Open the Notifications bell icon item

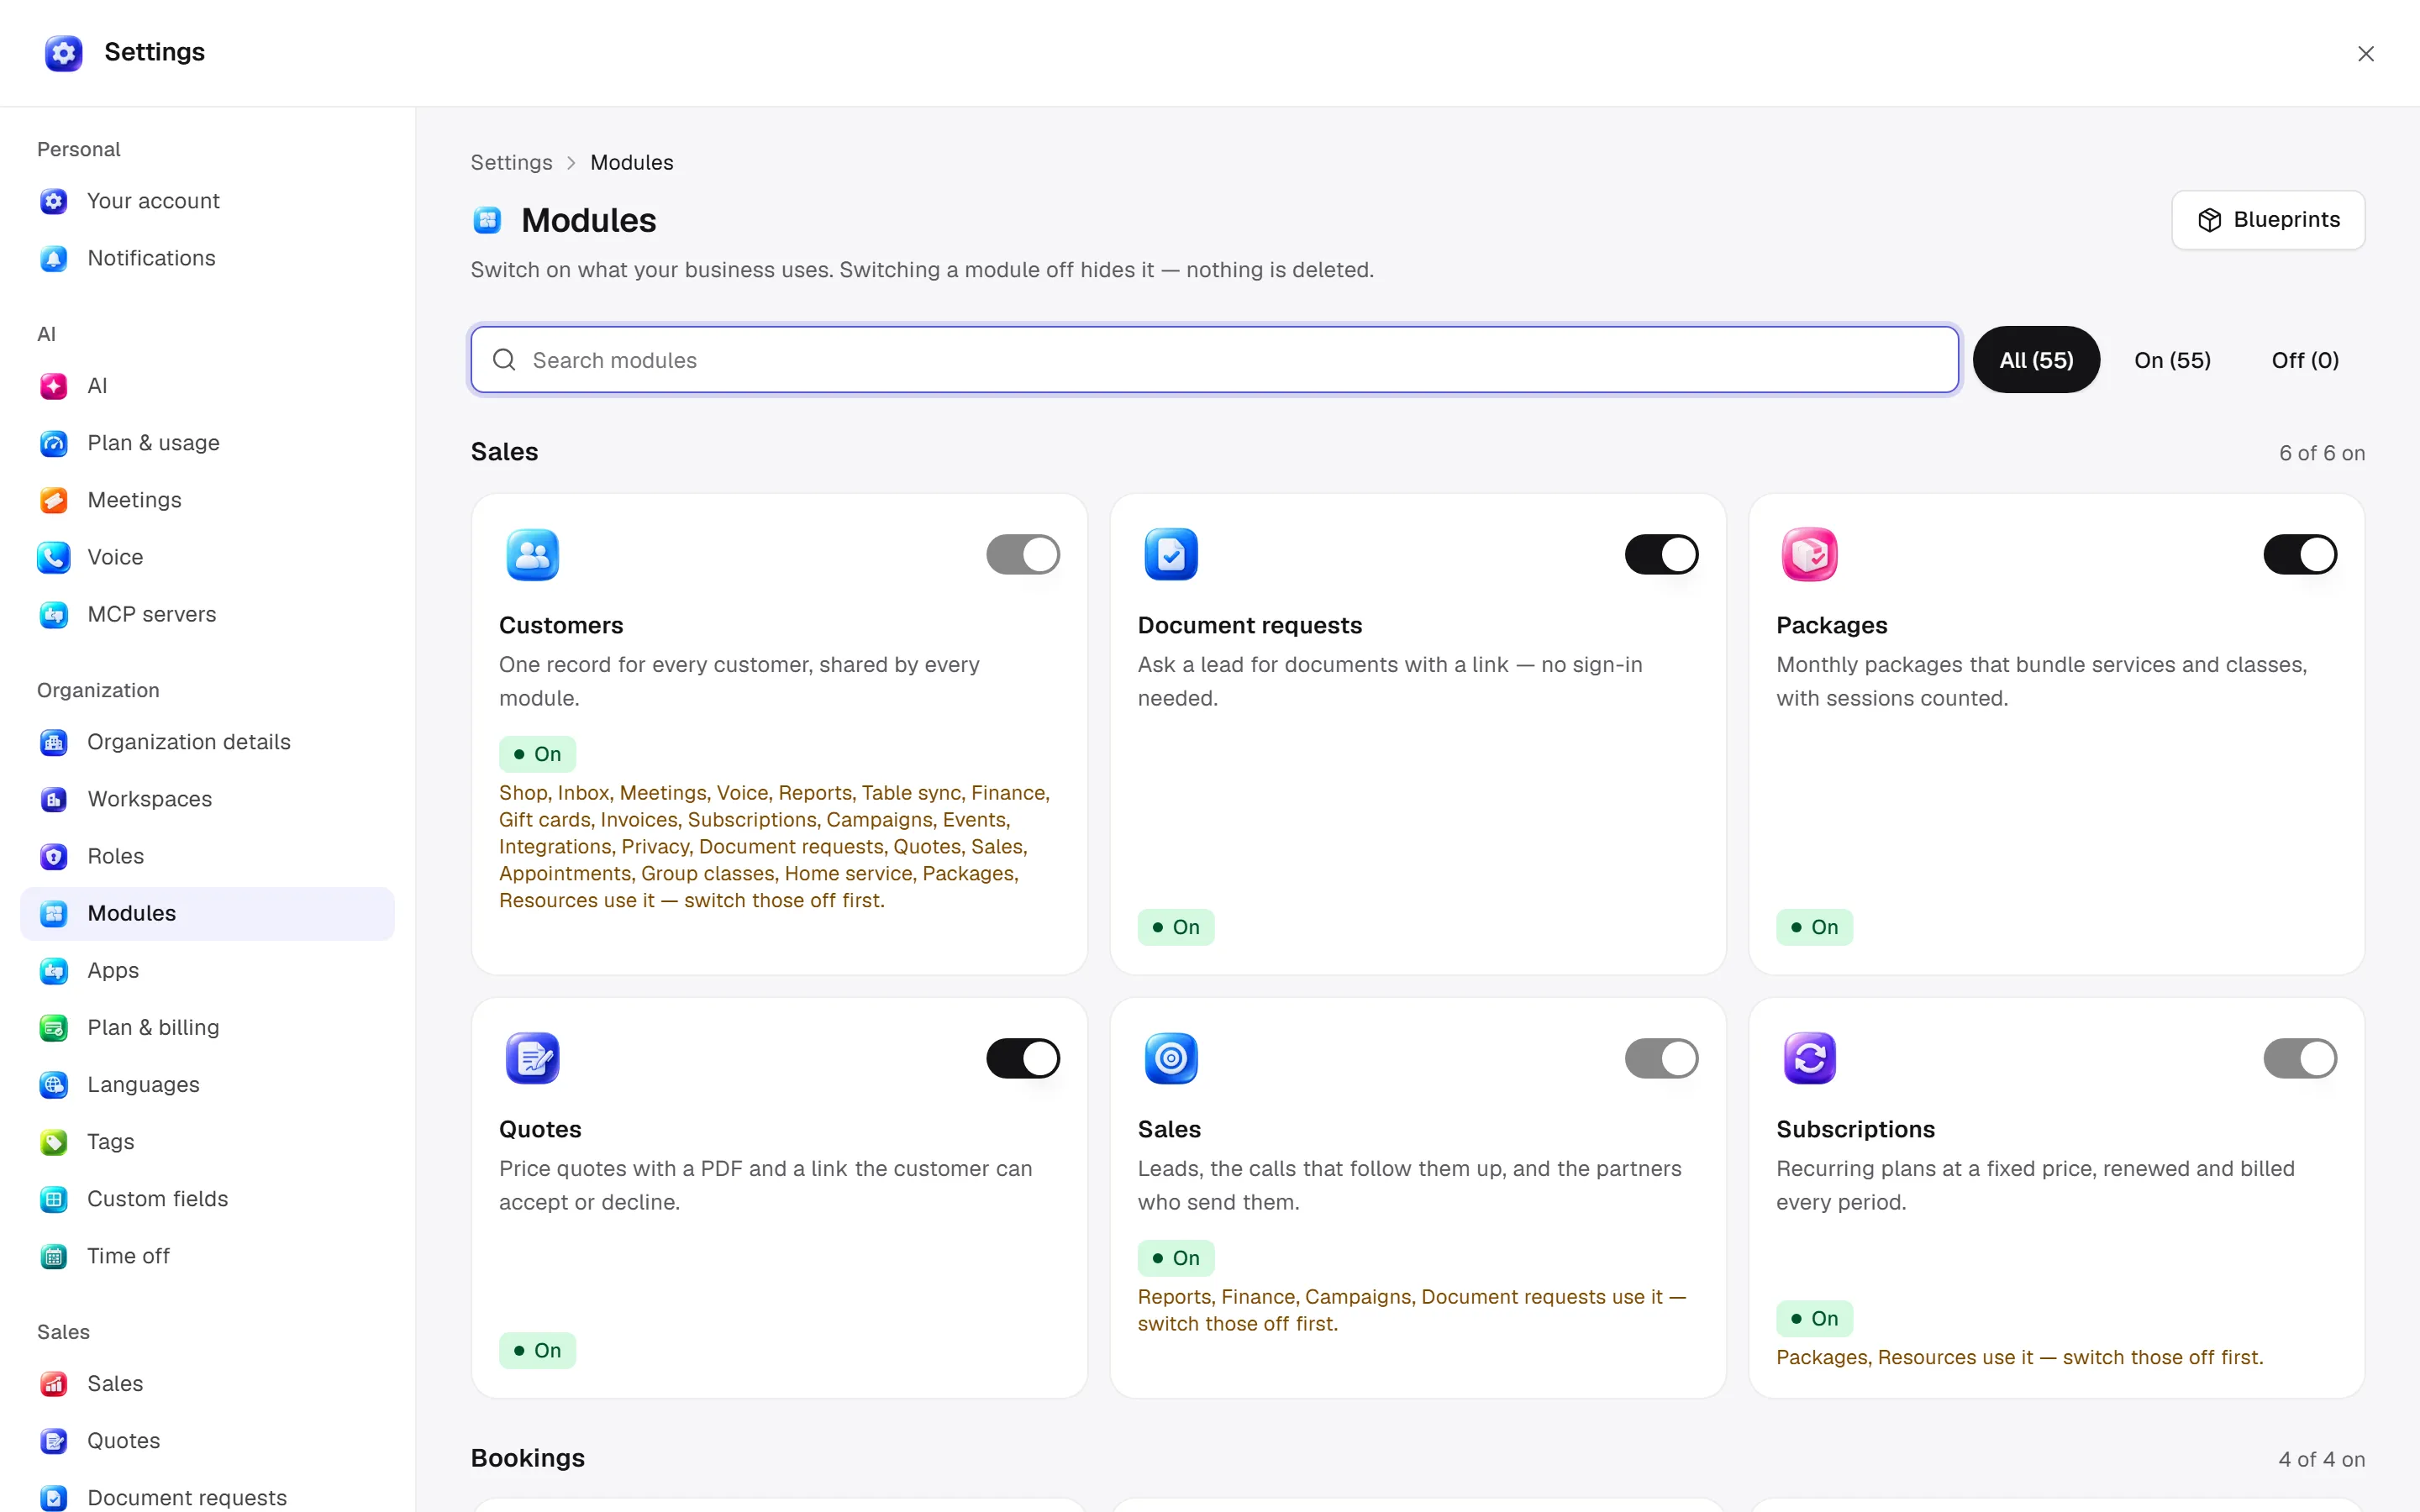(54, 258)
